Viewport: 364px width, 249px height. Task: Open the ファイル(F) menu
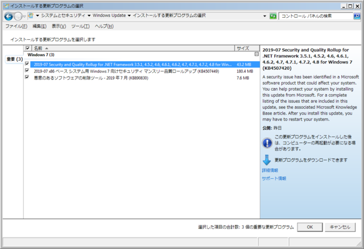tap(16, 26)
